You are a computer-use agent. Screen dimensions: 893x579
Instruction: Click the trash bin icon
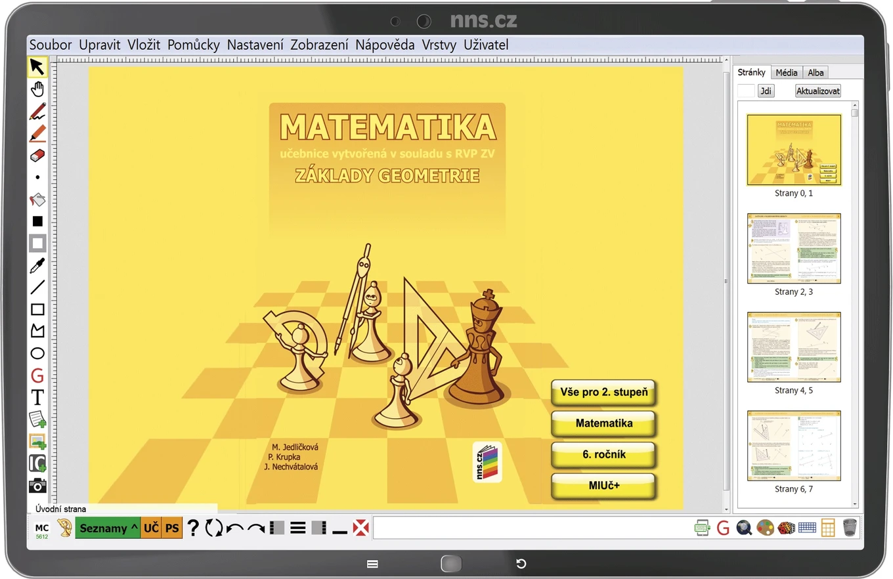coord(850,528)
